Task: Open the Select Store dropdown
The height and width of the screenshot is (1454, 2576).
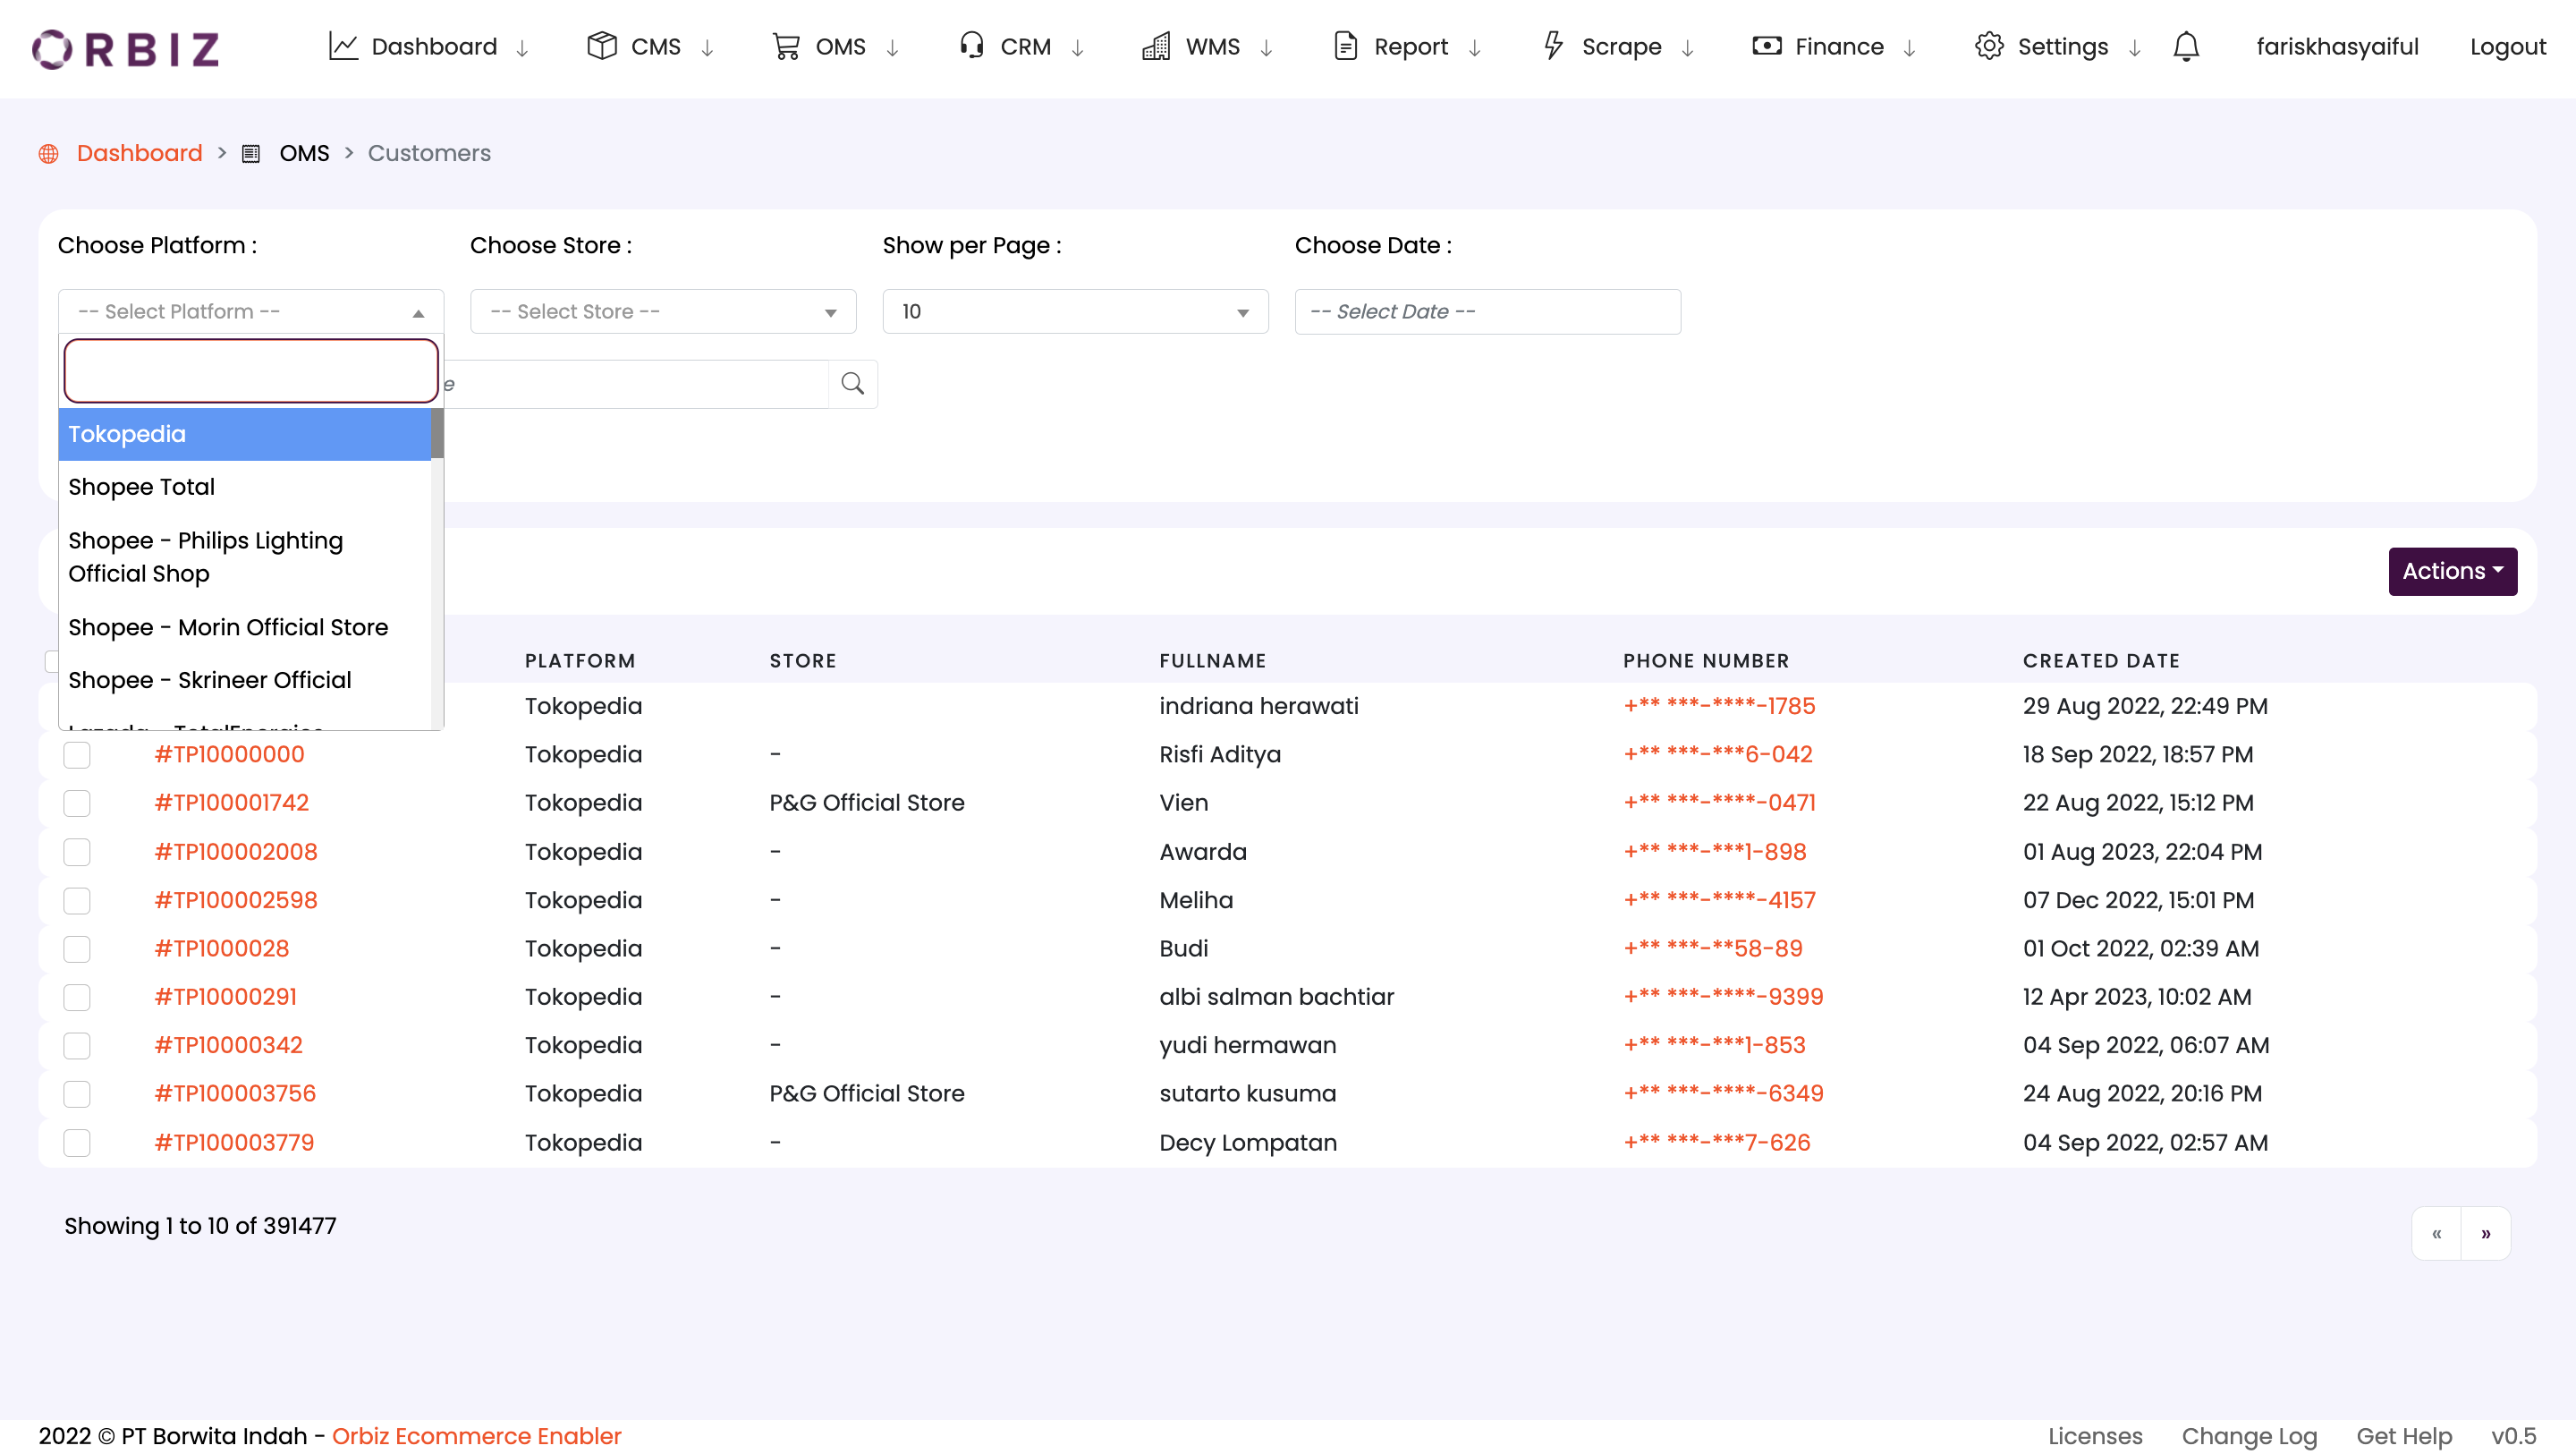Action: pyautogui.click(x=663, y=311)
